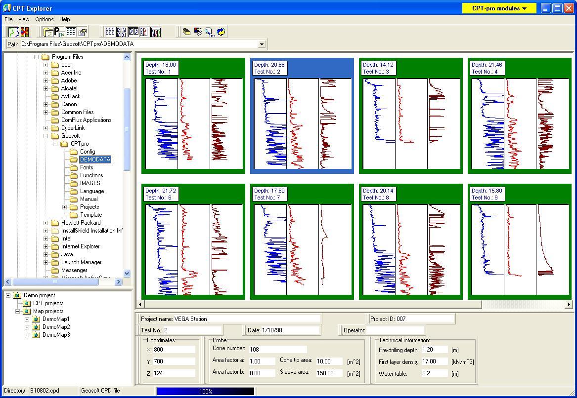Click 'B10802.cpd' in the status bar
This screenshot has width=577, height=398.
tap(44, 391)
